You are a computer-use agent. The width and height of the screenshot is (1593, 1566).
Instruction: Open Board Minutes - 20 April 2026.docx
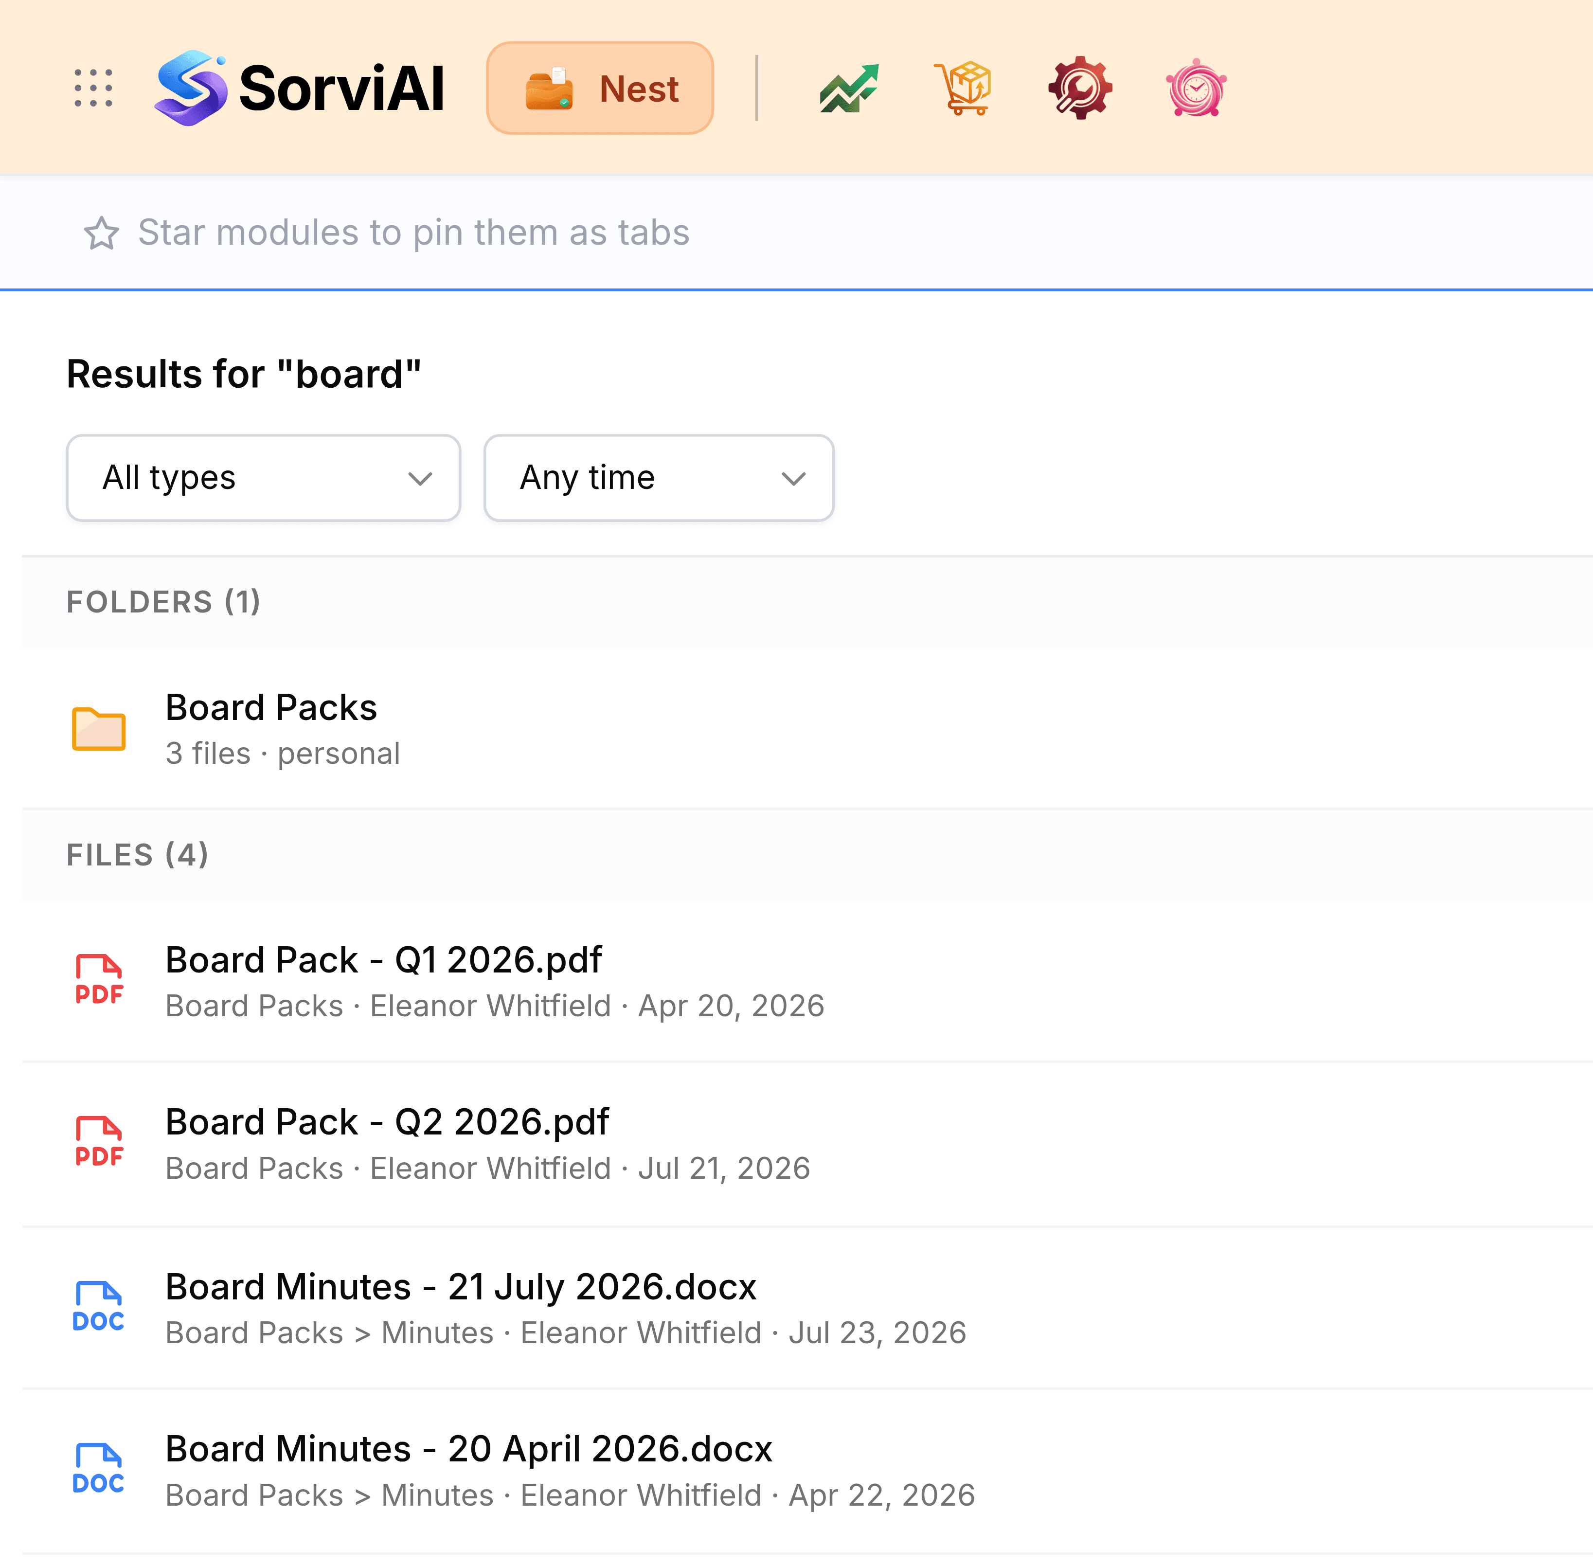(x=807, y=1472)
